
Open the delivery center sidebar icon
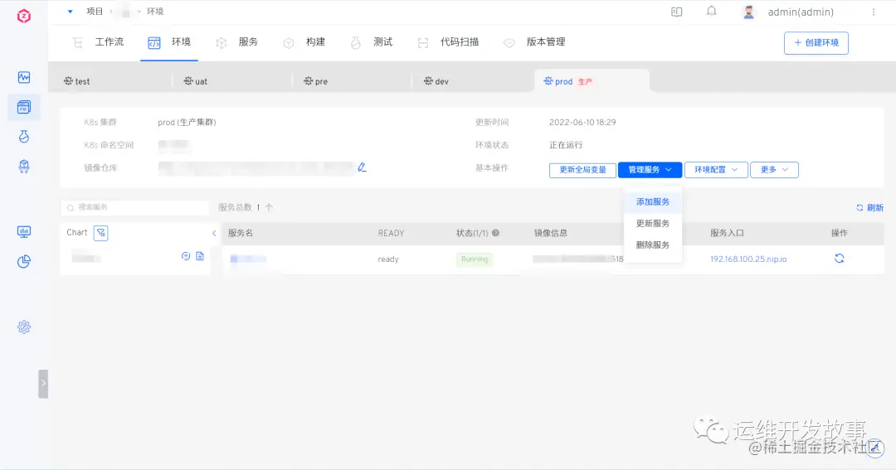(24, 166)
